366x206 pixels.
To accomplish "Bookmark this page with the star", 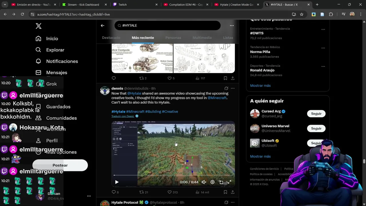I will (302, 14).
